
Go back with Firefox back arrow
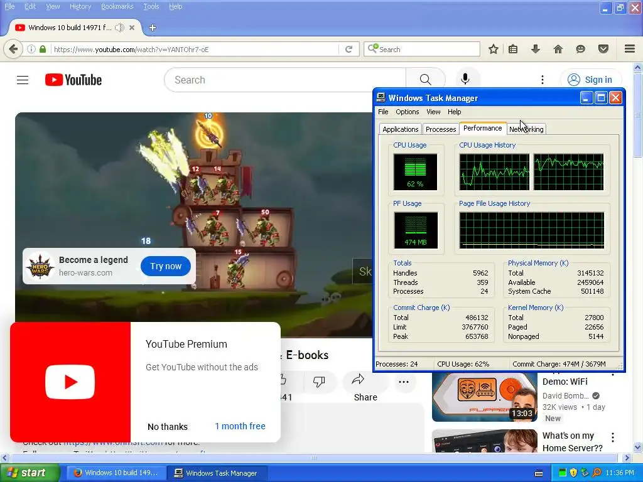(x=13, y=49)
